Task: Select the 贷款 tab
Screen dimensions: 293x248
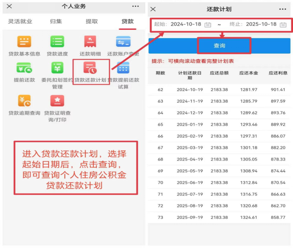Action: pos(127,21)
